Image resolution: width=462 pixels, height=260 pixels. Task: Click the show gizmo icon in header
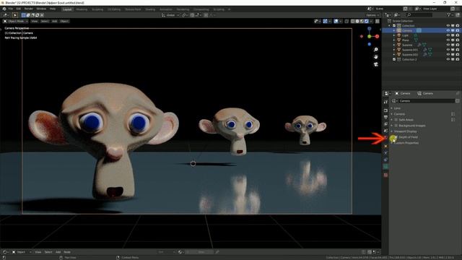click(x=325, y=21)
